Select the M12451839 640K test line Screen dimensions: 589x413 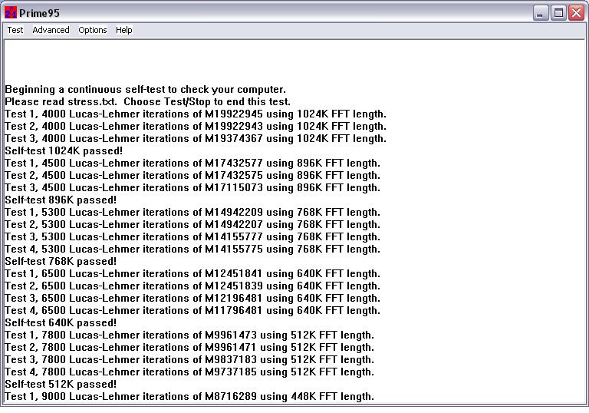[192, 286]
